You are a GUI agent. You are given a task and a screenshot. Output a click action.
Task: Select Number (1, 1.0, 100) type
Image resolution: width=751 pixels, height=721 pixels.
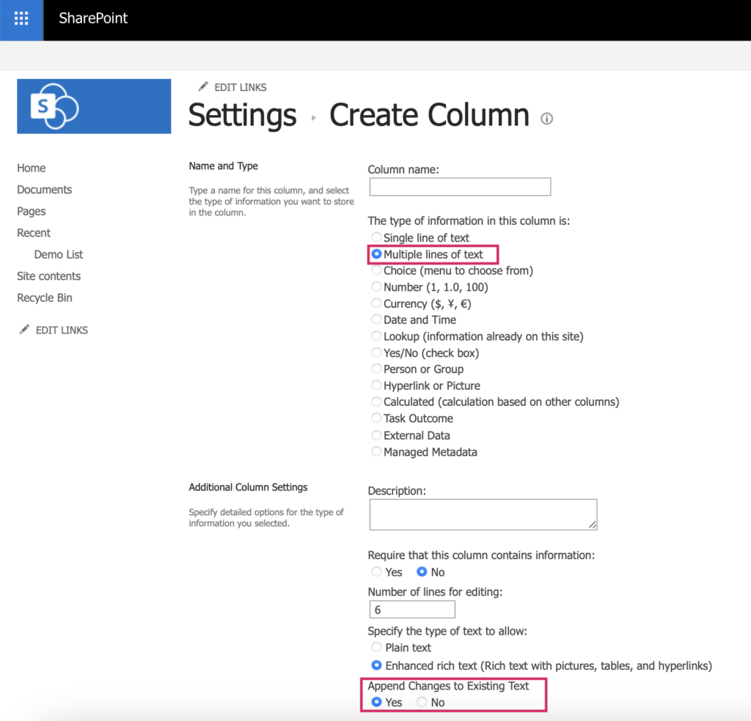(x=376, y=286)
